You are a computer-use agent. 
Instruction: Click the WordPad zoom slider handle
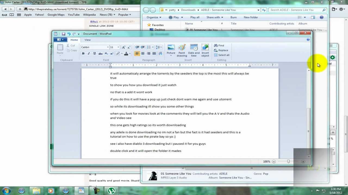click(288, 161)
